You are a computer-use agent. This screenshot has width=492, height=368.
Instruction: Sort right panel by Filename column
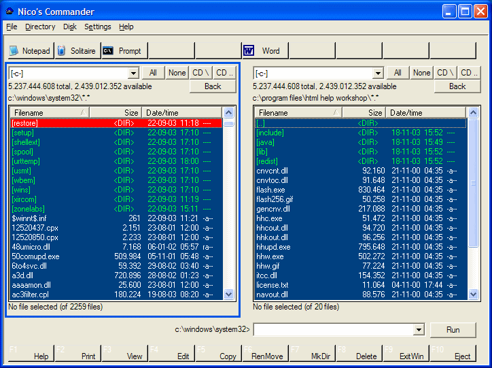pos(298,112)
